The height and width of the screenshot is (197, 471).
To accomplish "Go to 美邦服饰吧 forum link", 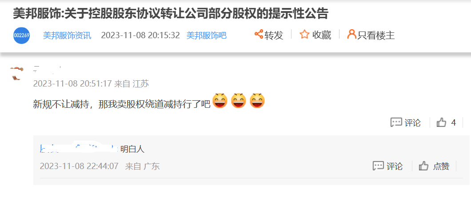I will coord(206,35).
